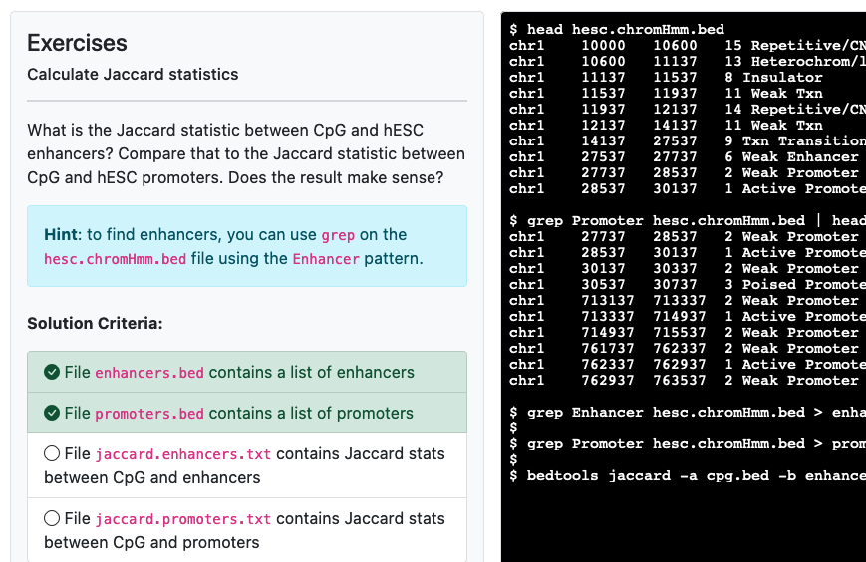This screenshot has height=562, width=866.
Task: Click the bedtools jaccard command line in terminal
Action: point(688,476)
